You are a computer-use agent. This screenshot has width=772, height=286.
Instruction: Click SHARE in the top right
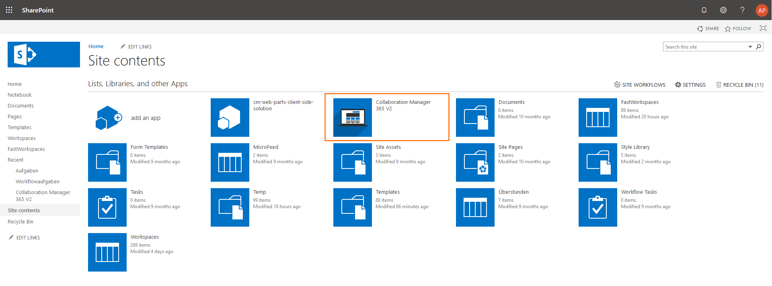(708, 28)
